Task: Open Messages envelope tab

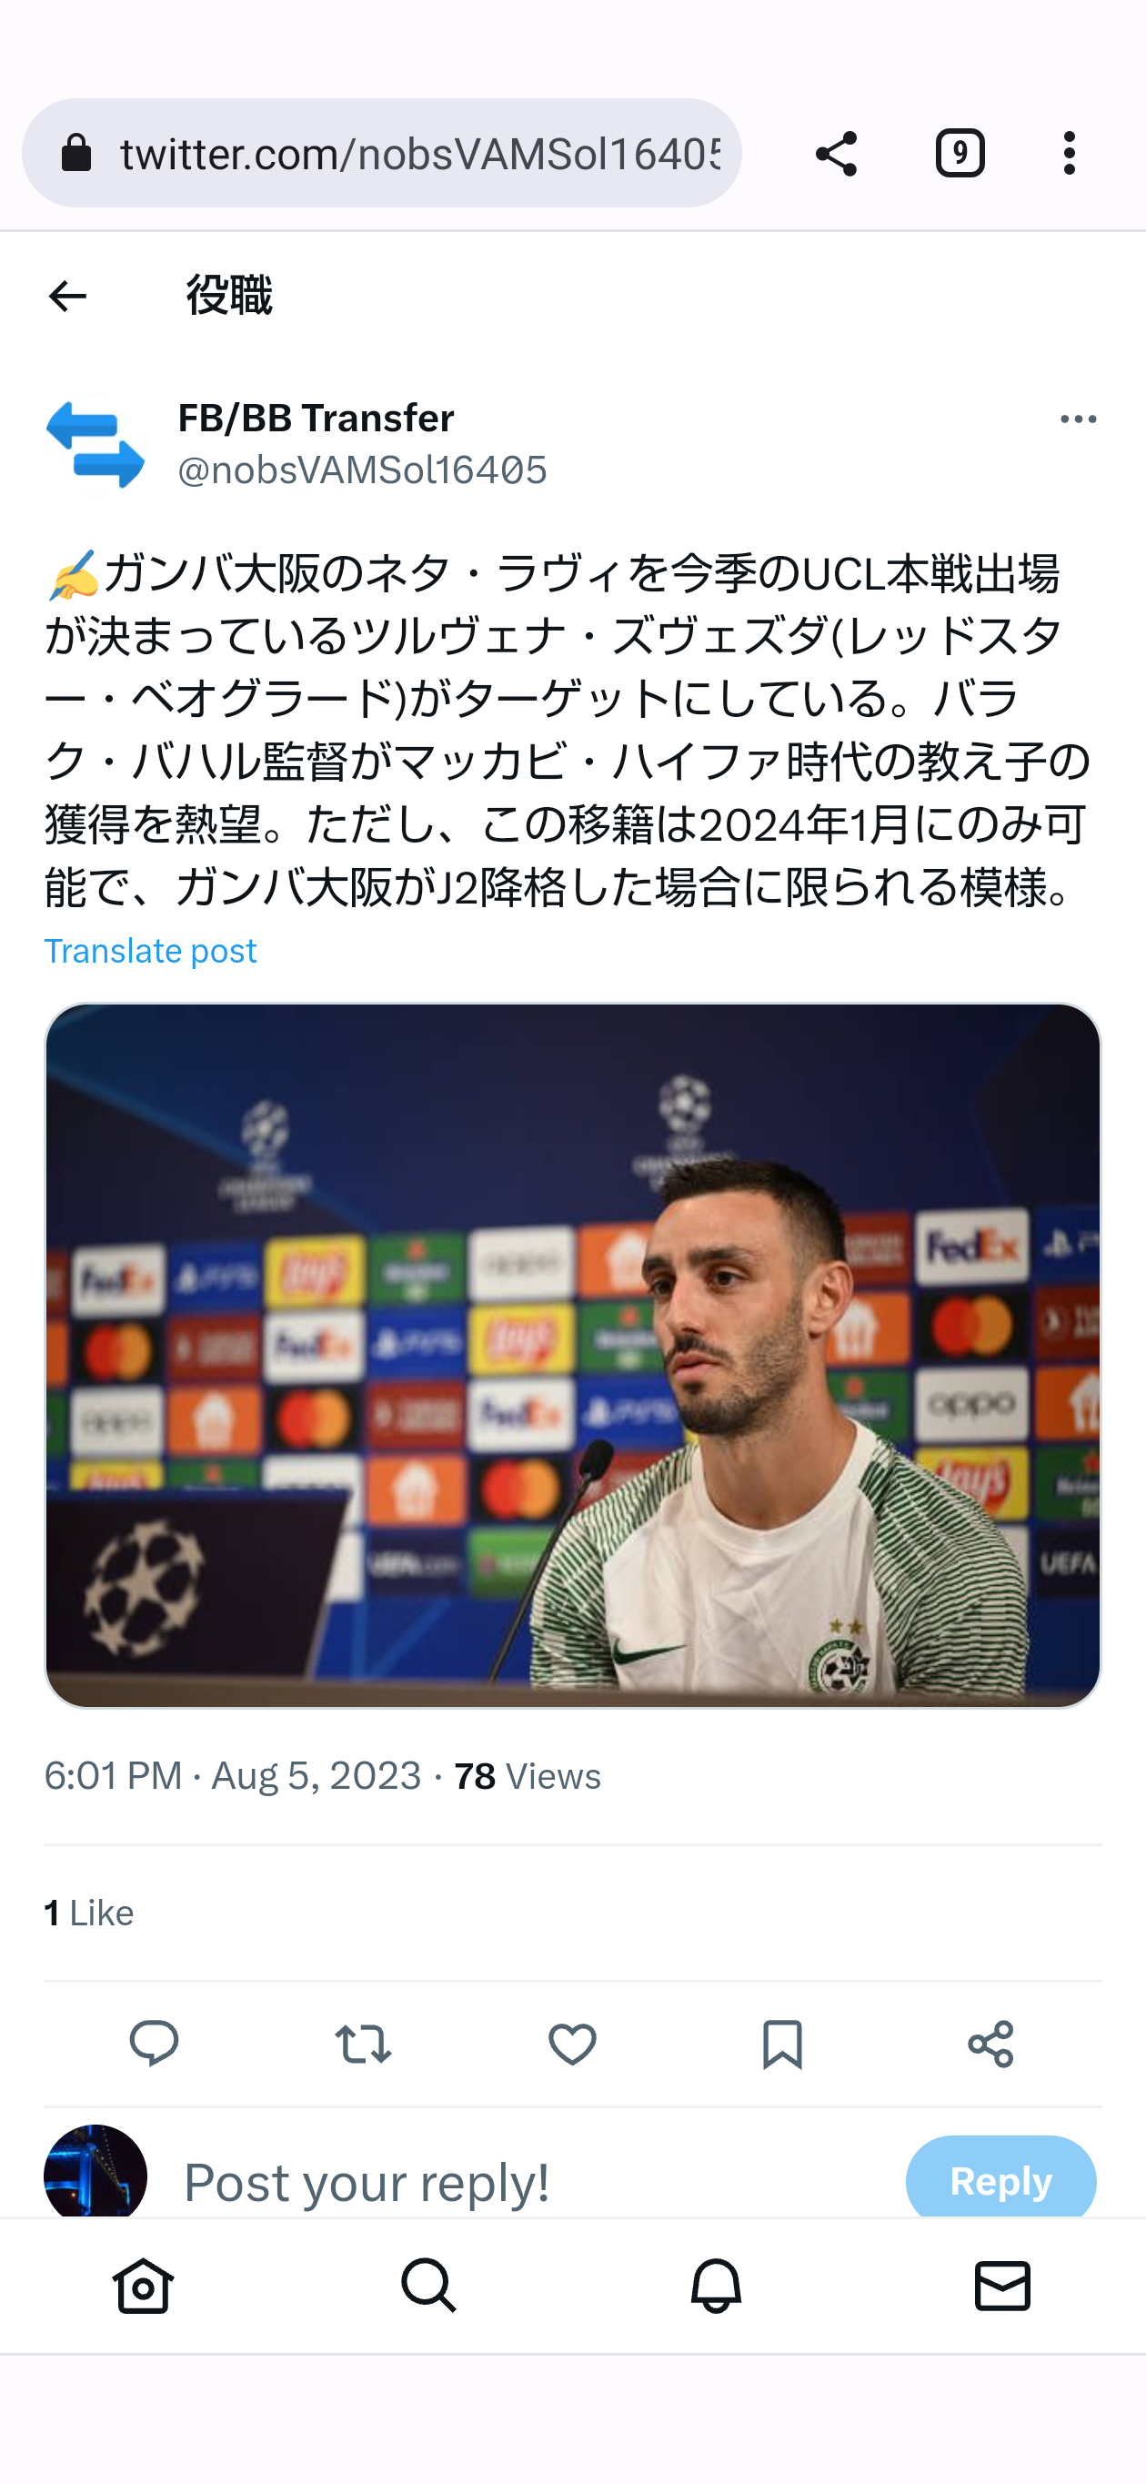Action: (x=1002, y=2286)
